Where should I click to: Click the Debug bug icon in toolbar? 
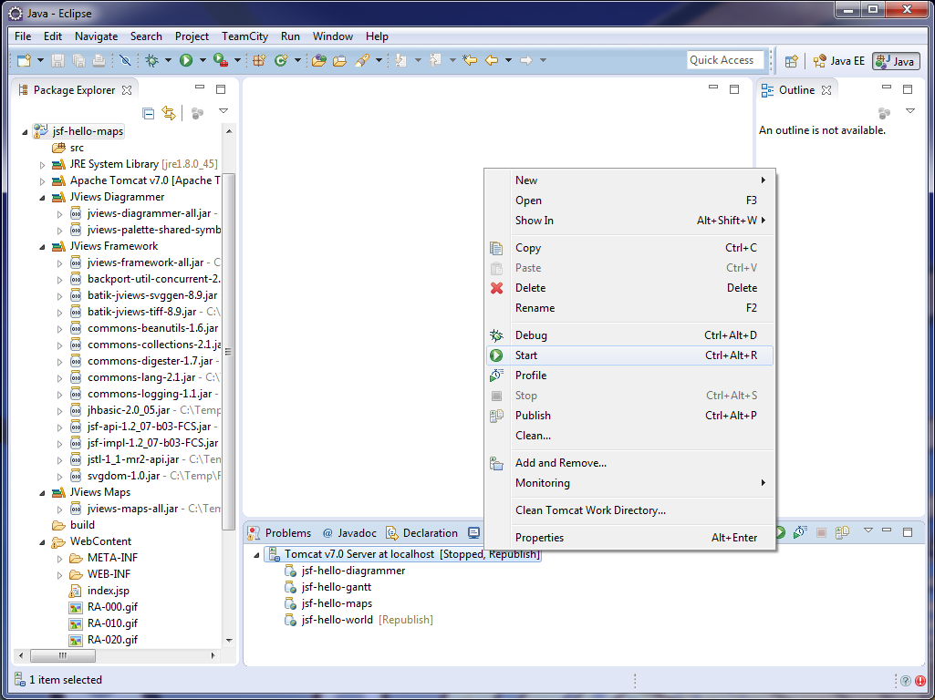point(152,61)
